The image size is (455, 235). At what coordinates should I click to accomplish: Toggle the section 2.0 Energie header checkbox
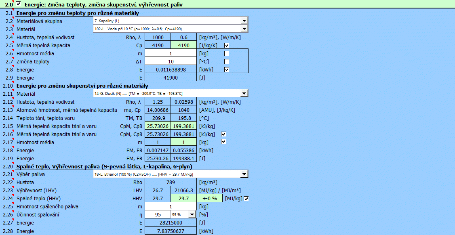pos(18,4)
